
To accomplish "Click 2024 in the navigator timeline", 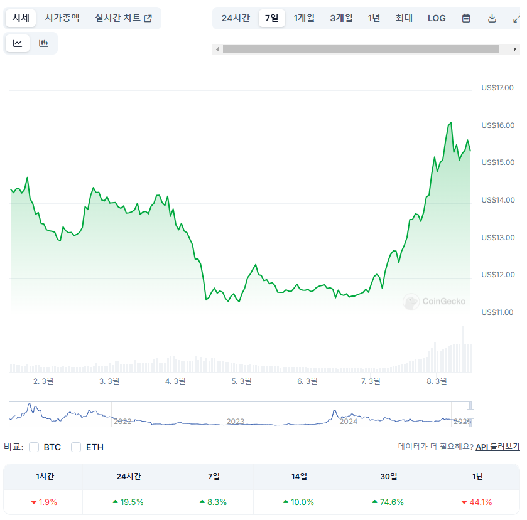I will (x=348, y=422).
